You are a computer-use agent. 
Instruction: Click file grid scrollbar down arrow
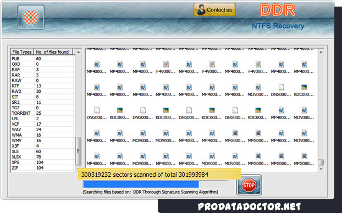(321, 169)
